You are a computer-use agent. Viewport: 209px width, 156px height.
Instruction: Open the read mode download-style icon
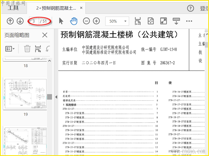pyautogui.click(x=176, y=21)
